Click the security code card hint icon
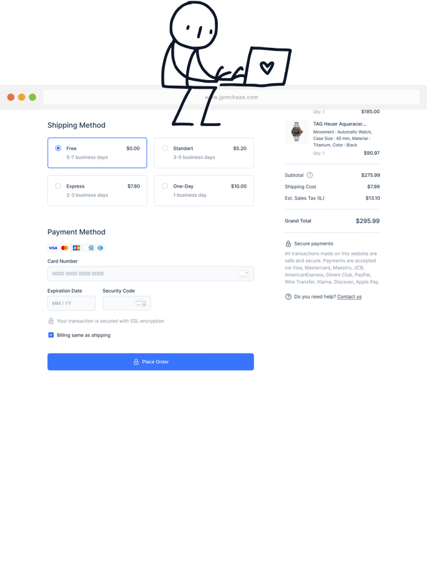427x585 pixels. tap(141, 303)
